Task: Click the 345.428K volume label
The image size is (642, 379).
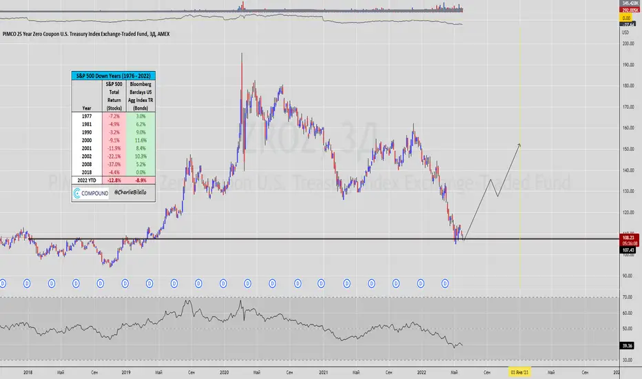Action: (x=630, y=3)
